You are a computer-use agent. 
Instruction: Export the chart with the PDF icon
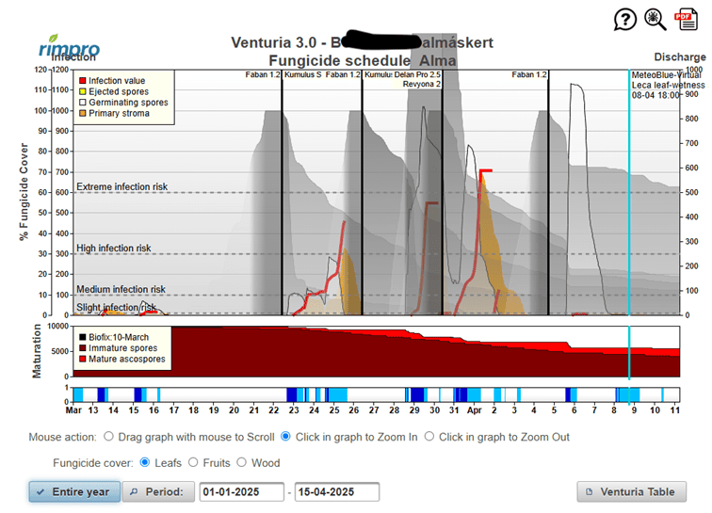point(687,19)
